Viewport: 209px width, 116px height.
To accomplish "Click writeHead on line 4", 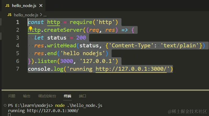I will coord(62,46).
